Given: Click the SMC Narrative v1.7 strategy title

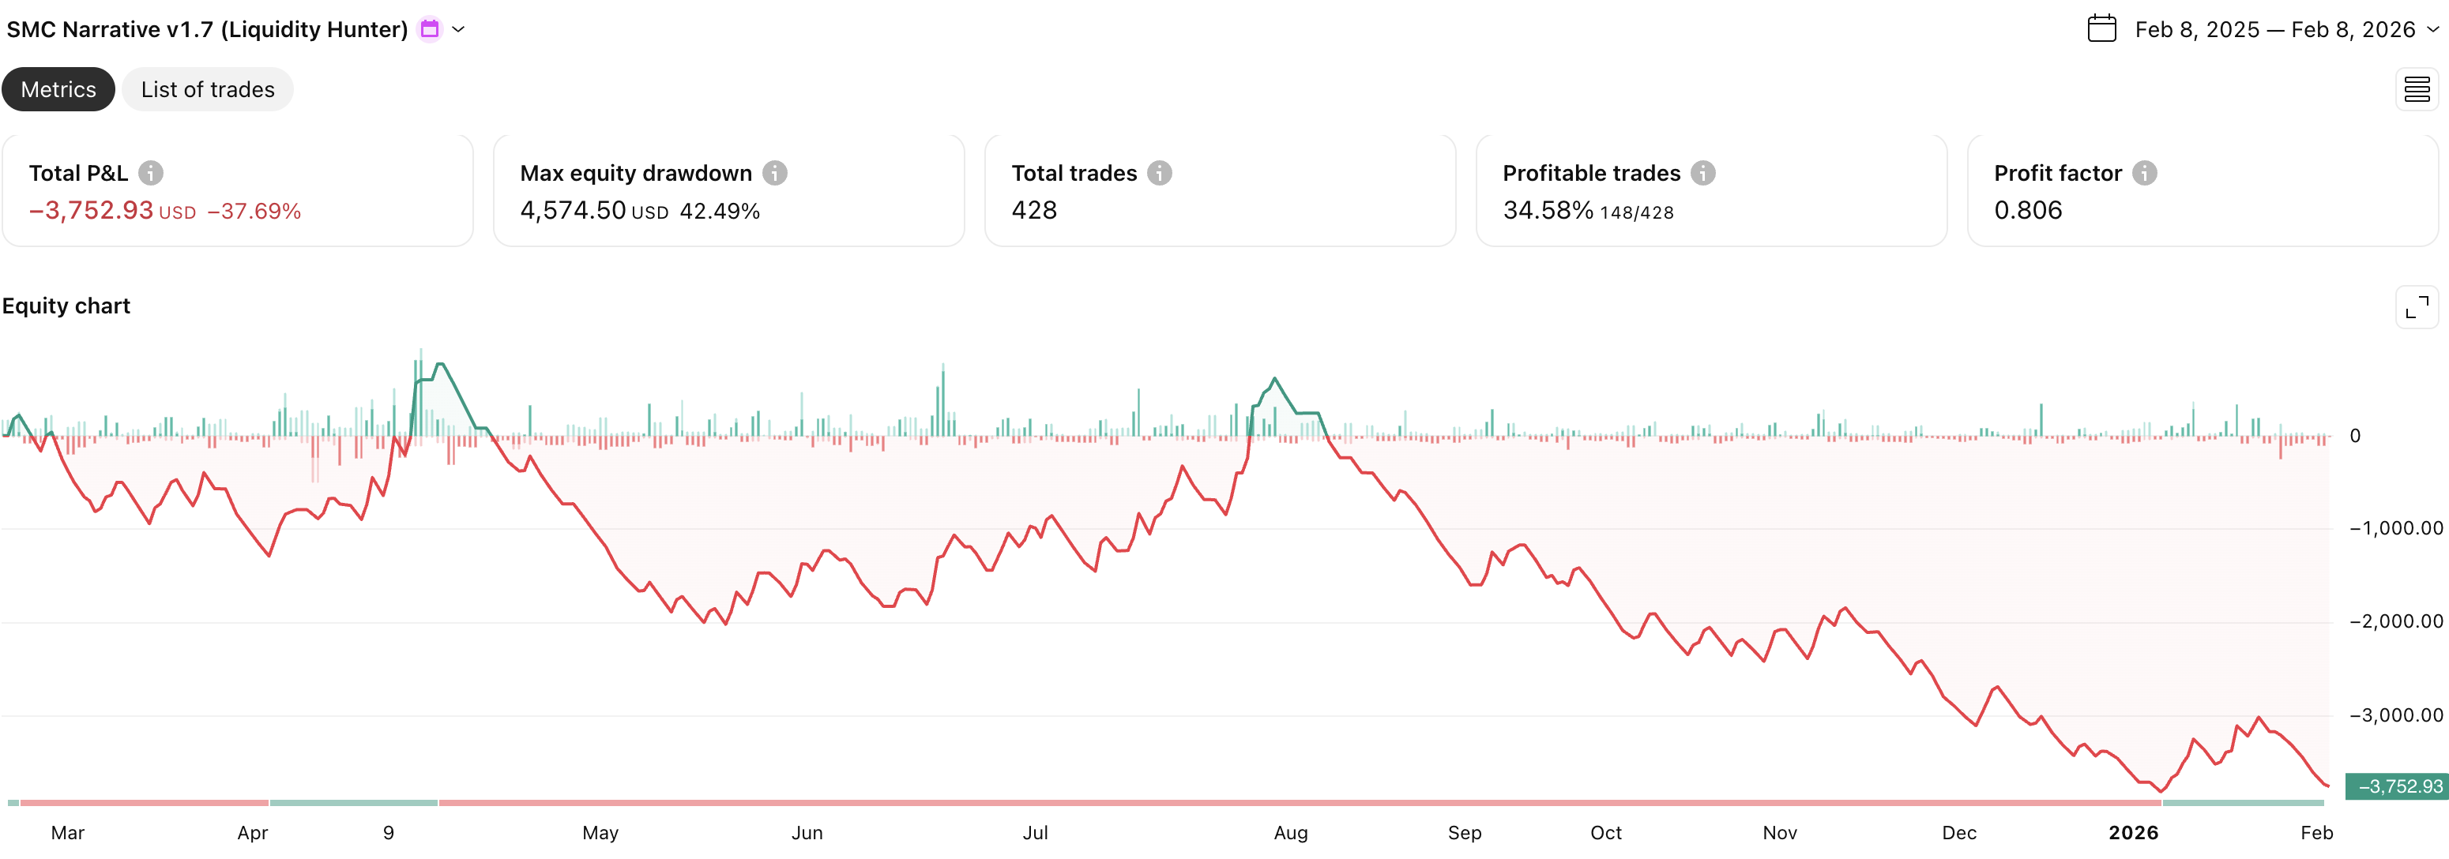Looking at the screenshot, I should tap(207, 29).
